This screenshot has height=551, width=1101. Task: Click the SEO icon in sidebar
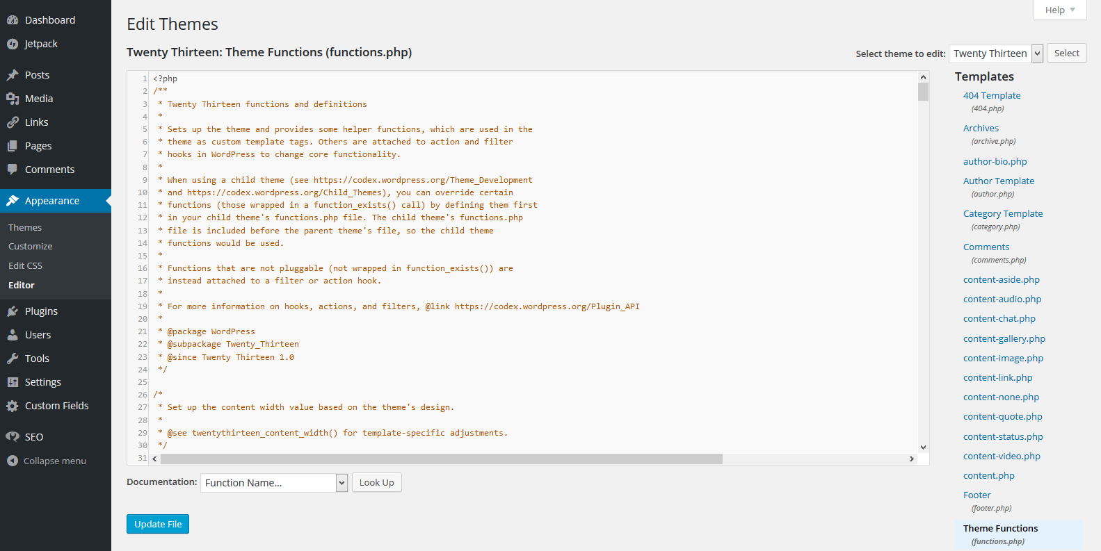pos(13,437)
